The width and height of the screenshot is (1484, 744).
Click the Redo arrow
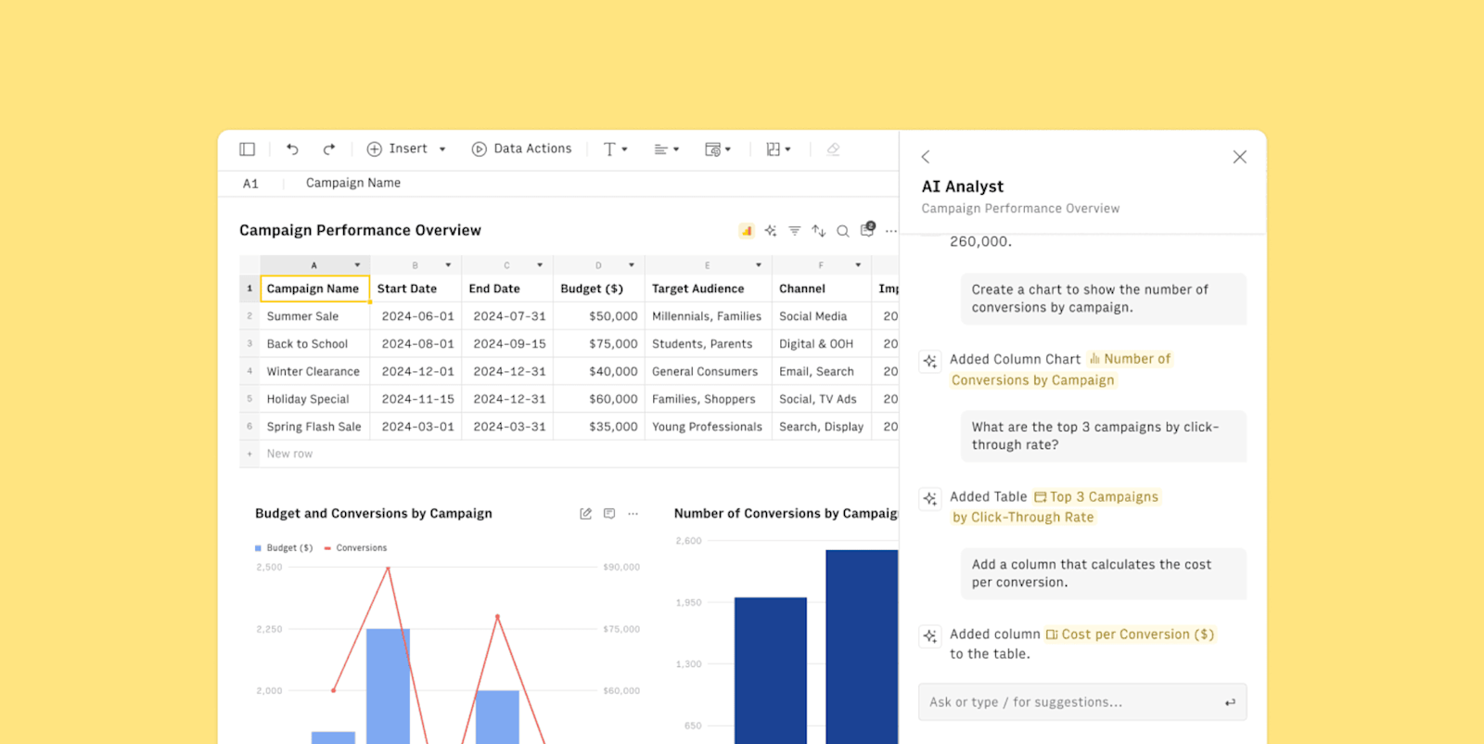(329, 149)
